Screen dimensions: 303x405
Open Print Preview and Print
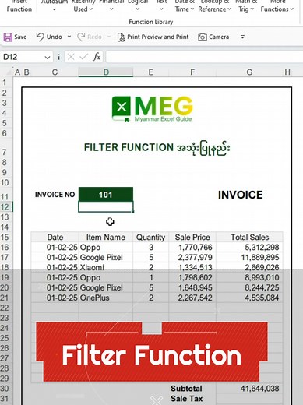tap(153, 37)
